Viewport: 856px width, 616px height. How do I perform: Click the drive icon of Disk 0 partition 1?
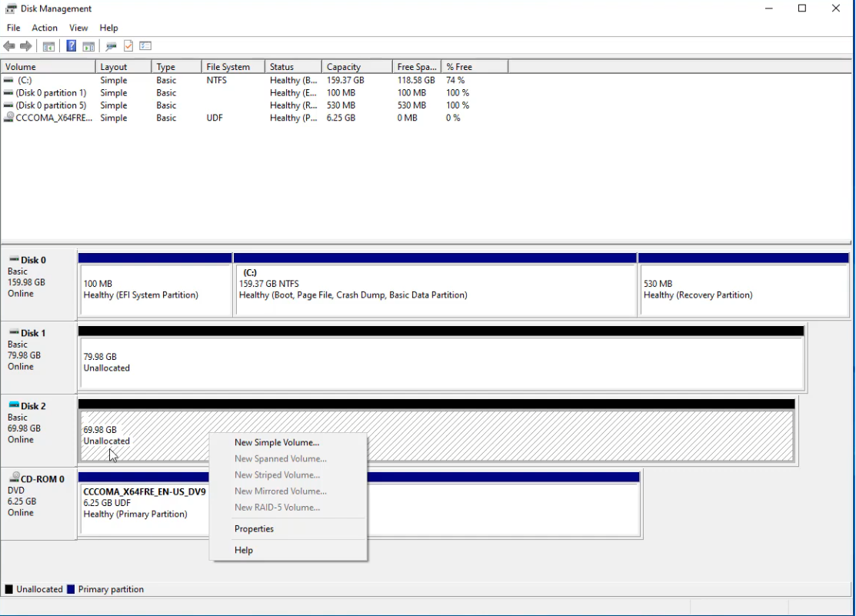[x=8, y=93]
